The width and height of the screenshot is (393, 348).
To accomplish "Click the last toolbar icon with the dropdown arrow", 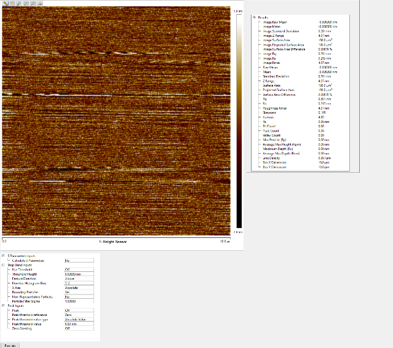I will click(x=40, y=4).
